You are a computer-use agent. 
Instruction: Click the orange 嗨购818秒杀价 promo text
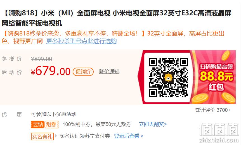pos(113,37)
